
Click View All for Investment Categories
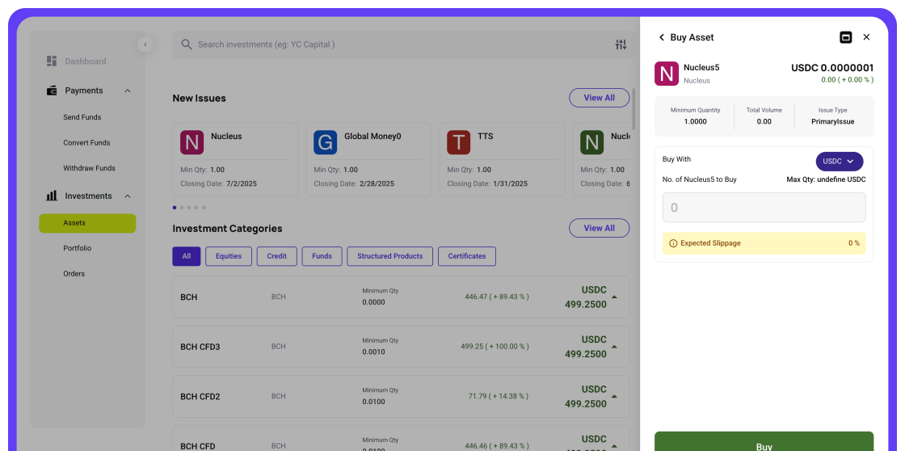click(x=599, y=228)
